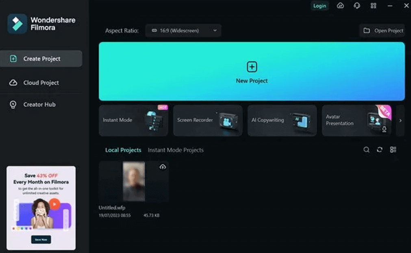Screen dimensions: 411x253
Task: Click the plus icon in New Project banner
Action: pyautogui.click(x=252, y=67)
